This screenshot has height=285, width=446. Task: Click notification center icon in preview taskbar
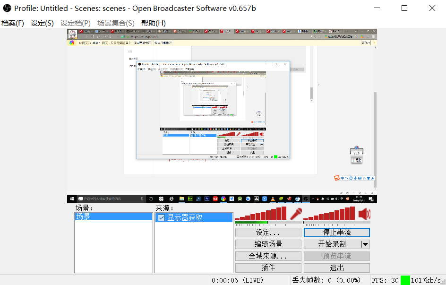click(371, 199)
